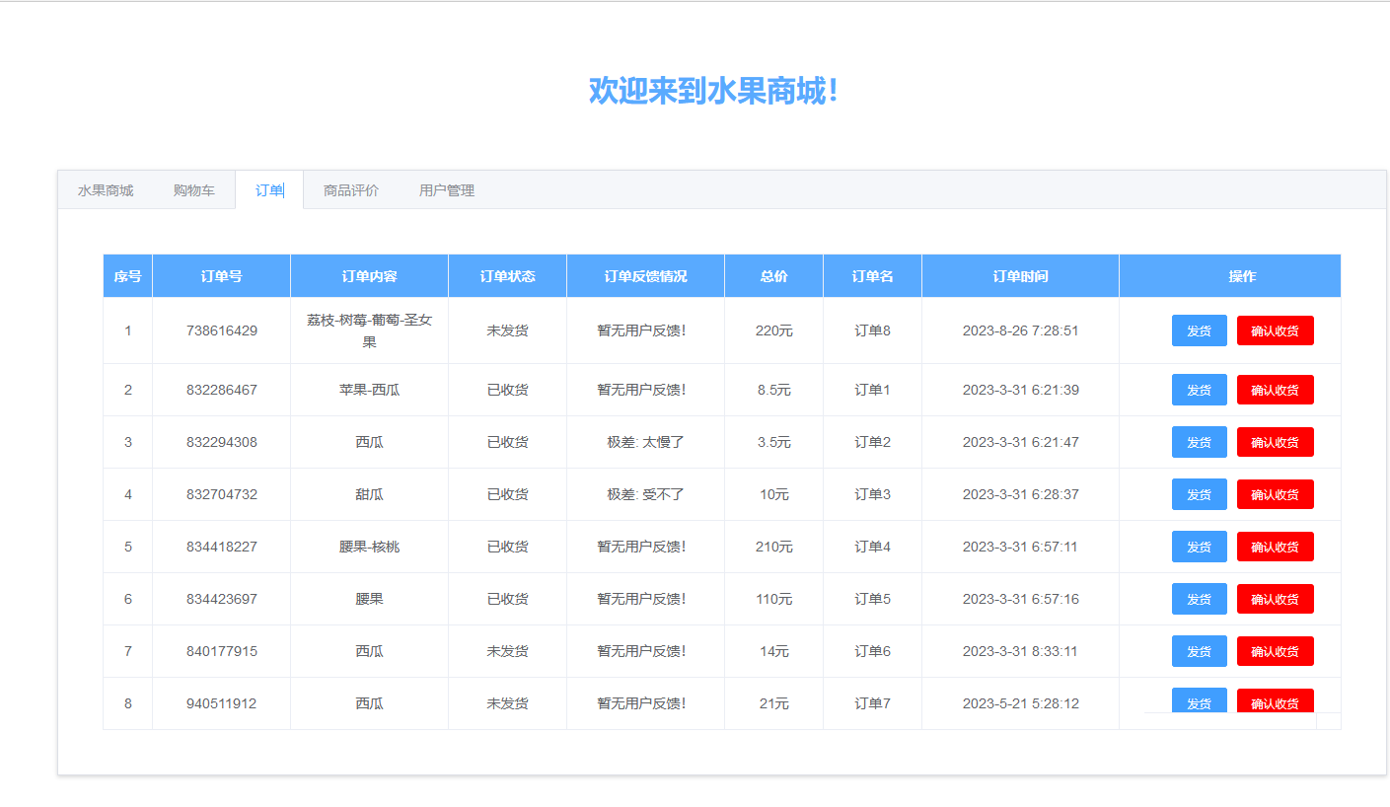Click the 订单名 column header
Screen dimensions: 1390x807
pos(873,276)
